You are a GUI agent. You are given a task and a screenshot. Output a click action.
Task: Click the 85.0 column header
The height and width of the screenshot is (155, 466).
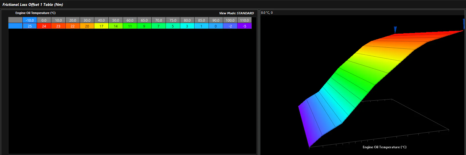202,20
